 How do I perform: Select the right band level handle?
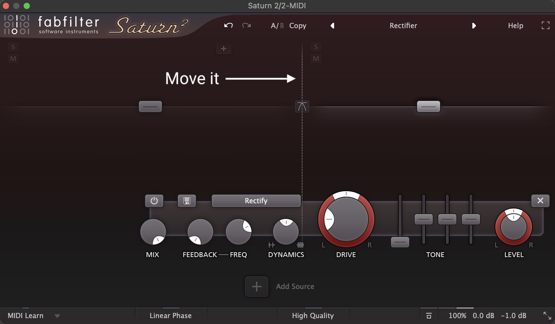click(428, 106)
